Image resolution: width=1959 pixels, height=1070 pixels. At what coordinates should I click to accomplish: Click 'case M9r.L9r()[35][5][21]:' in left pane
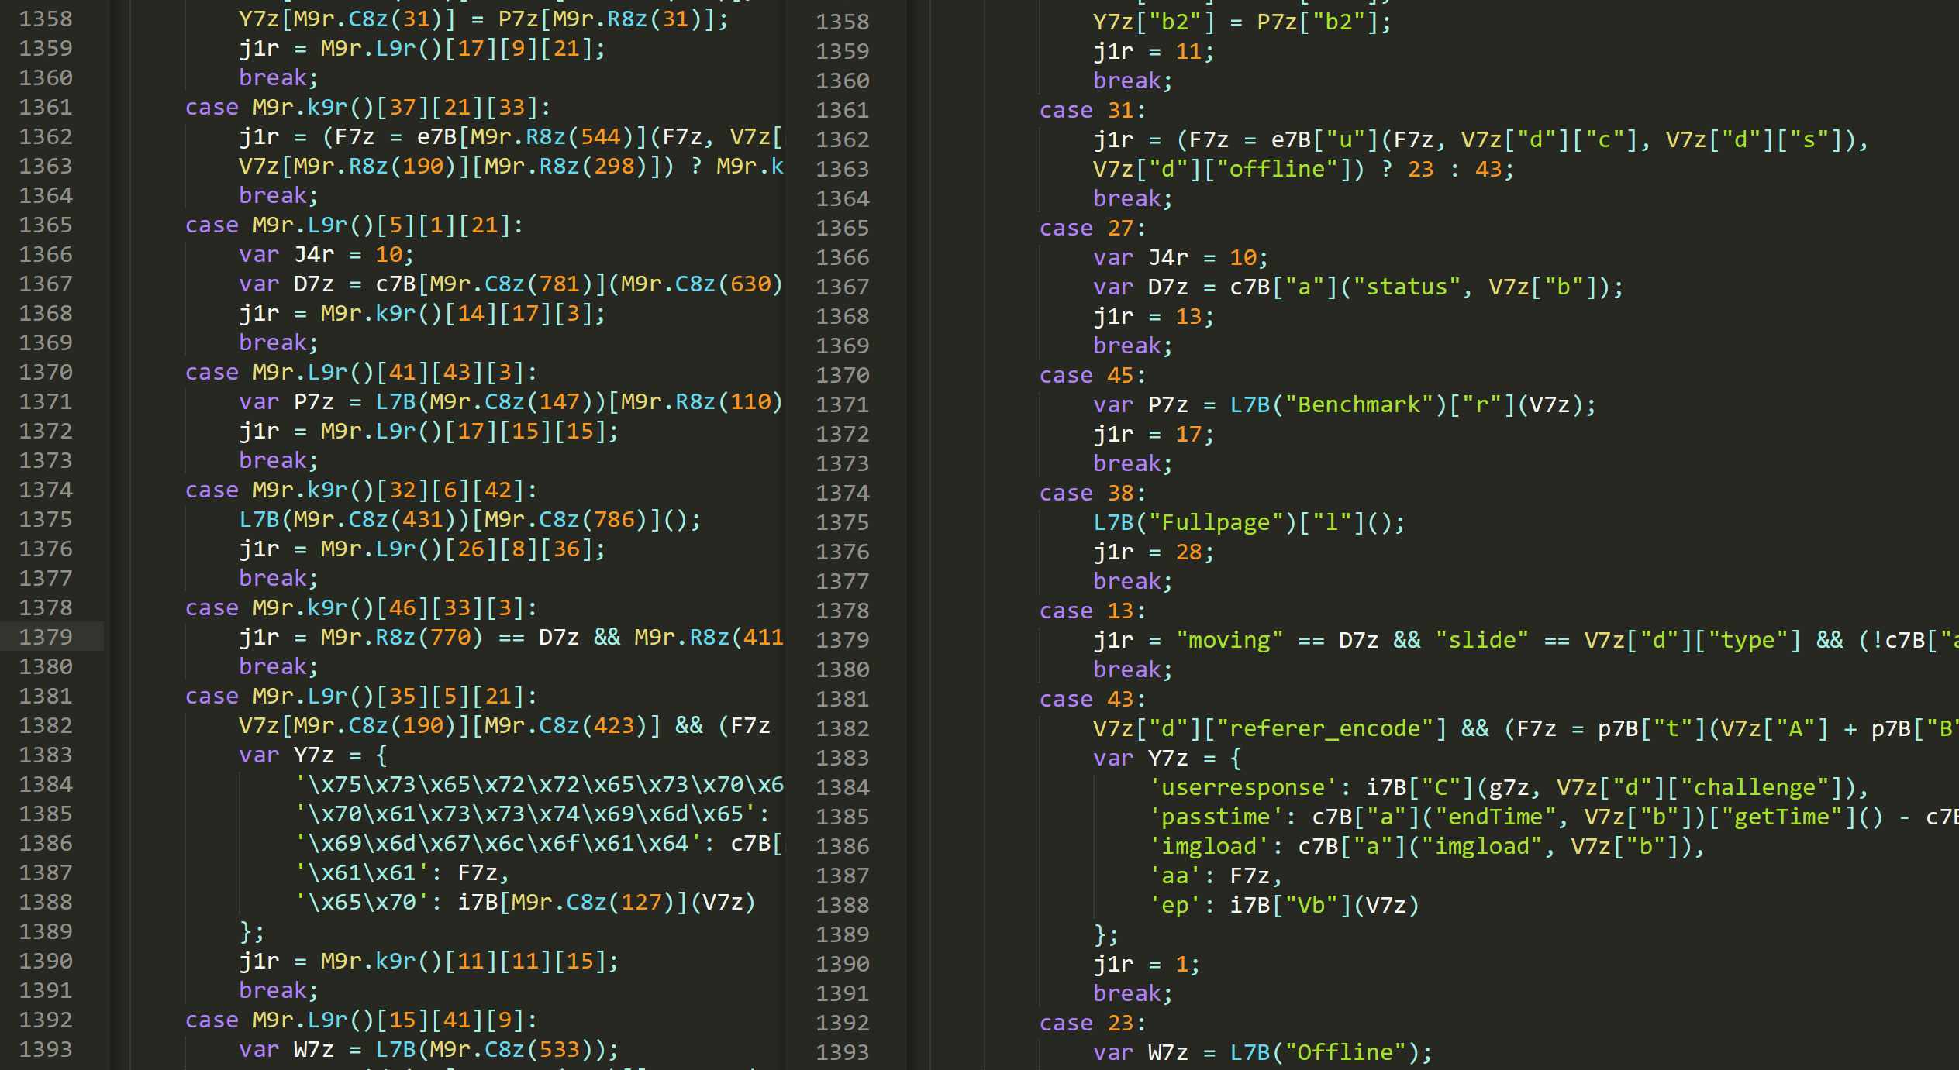pos(361,696)
